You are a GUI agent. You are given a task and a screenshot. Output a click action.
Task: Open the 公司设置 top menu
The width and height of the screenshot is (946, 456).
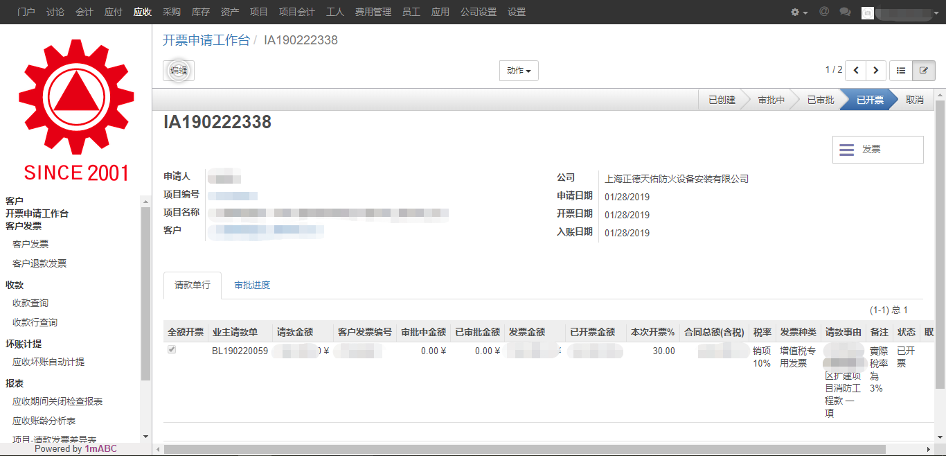(x=479, y=12)
